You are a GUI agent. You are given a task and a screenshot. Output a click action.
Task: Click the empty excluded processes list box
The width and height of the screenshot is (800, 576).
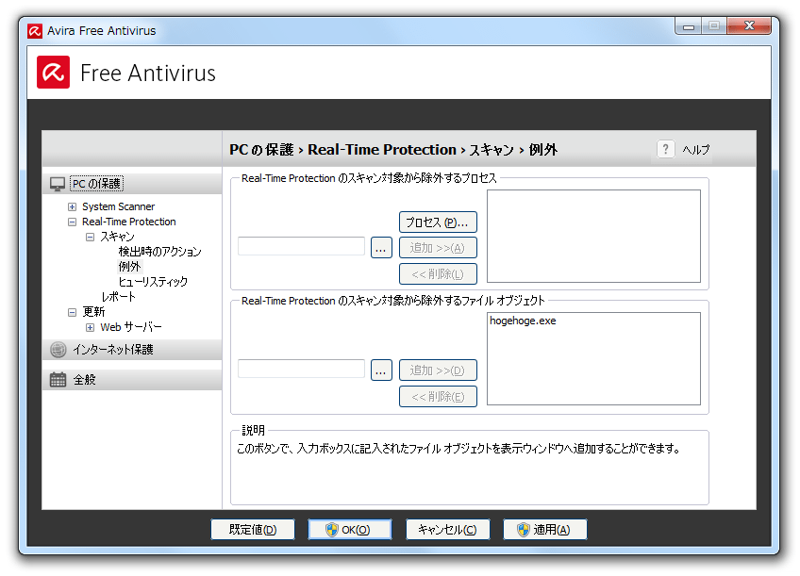tap(593, 236)
